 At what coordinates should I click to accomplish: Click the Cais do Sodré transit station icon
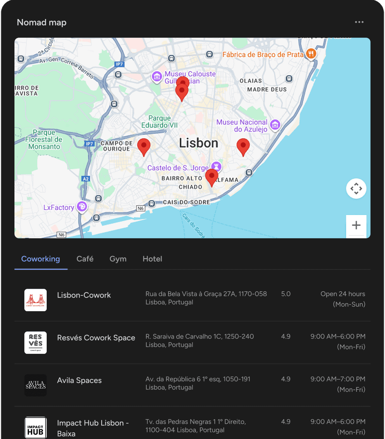(152, 203)
